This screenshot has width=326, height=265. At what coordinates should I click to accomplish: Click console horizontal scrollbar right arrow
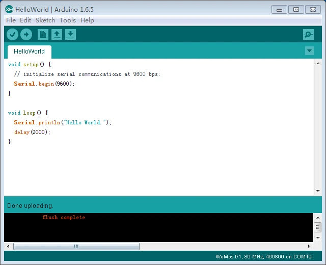point(309,246)
